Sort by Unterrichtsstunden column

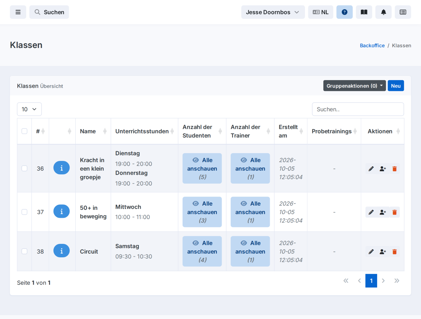[144, 131]
